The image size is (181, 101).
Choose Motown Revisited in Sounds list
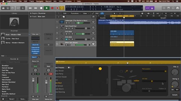[x=8, y=82]
